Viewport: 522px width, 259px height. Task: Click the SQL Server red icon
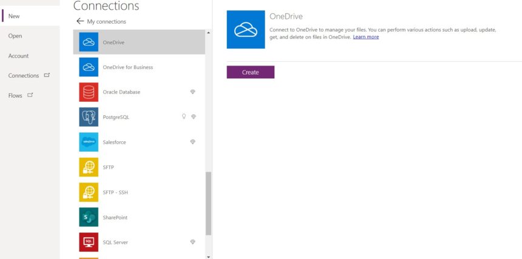pyautogui.click(x=89, y=242)
